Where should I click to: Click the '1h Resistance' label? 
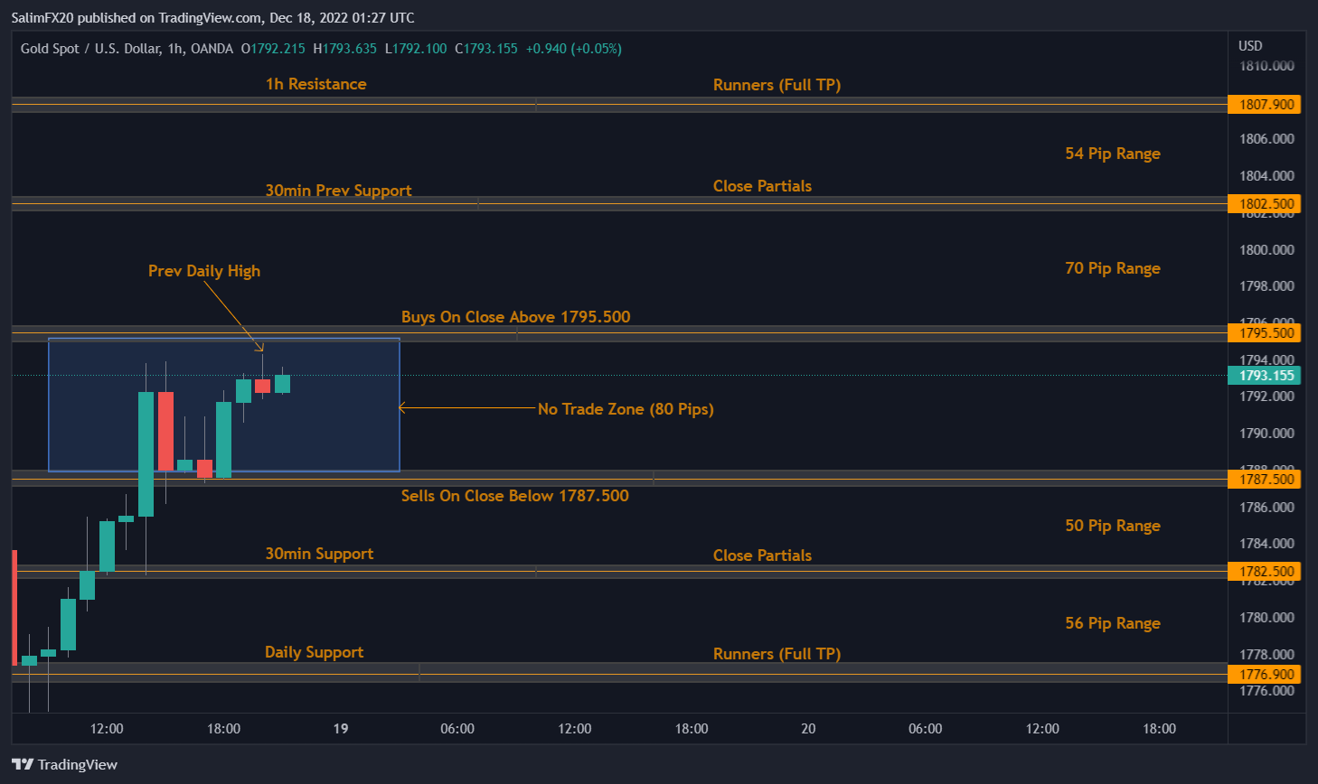pos(315,84)
